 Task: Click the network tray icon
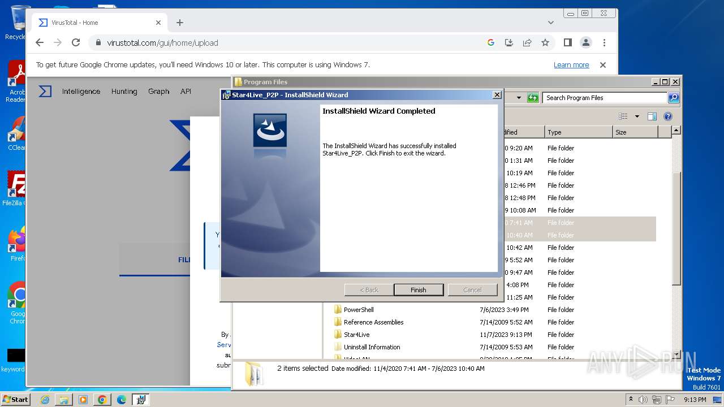tap(657, 400)
